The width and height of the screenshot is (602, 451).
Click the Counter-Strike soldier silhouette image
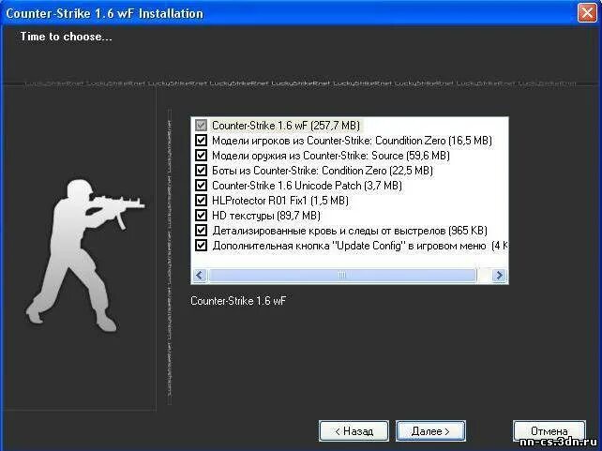point(85,254)
